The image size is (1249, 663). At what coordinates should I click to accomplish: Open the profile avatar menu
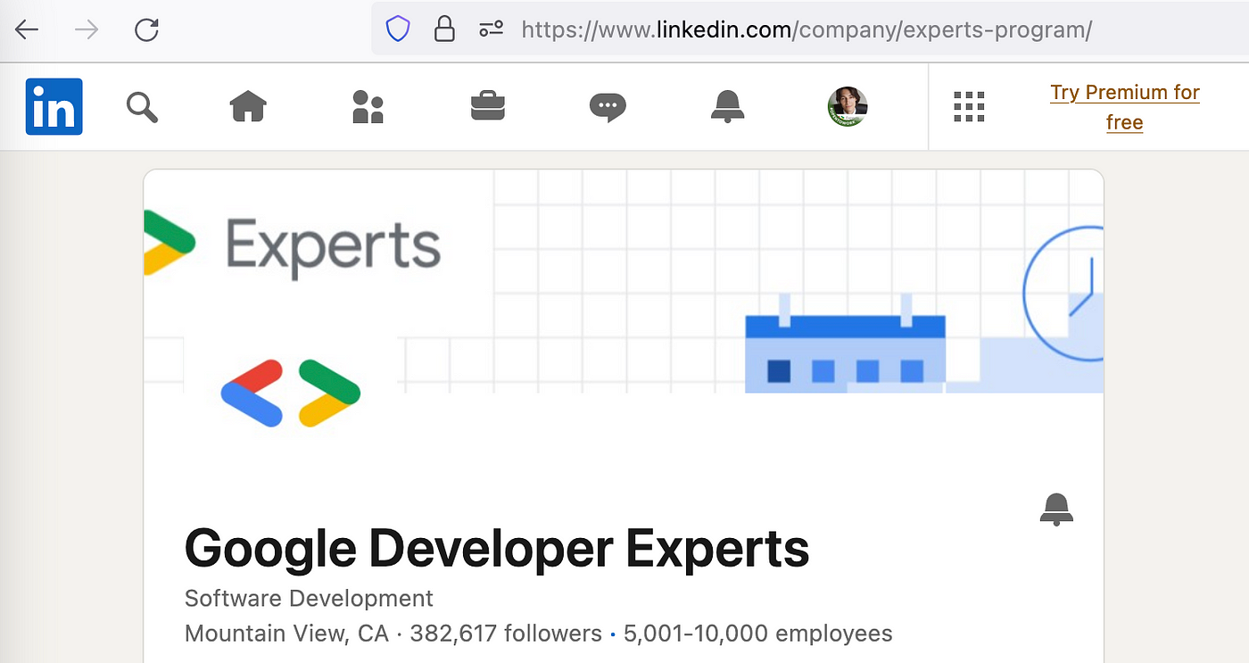tap(848, 107)
